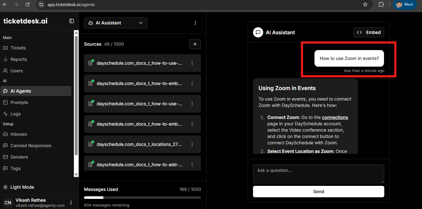Click the Embed button

point(369,32)
